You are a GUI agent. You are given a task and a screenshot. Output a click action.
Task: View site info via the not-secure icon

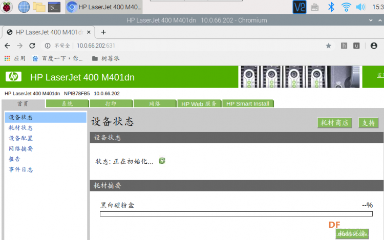tap(48, 46)
